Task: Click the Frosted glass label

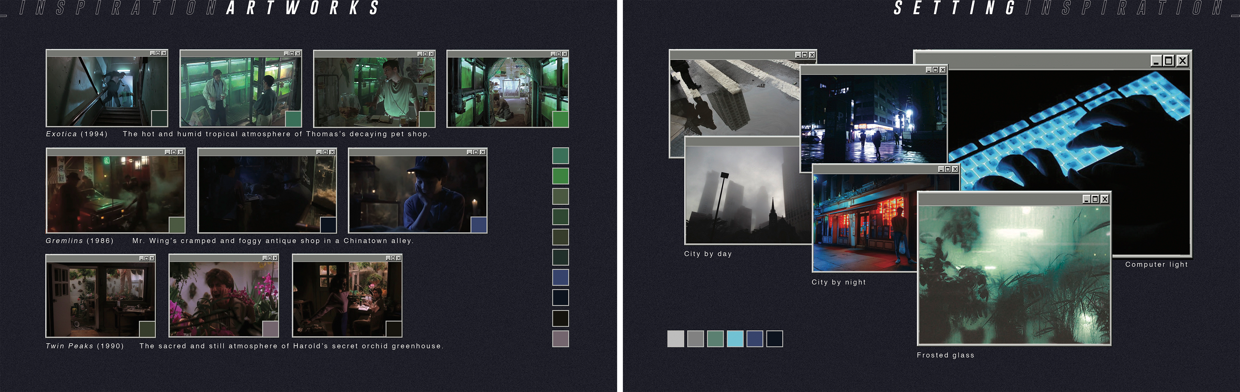Action: [x=945, y=355]
